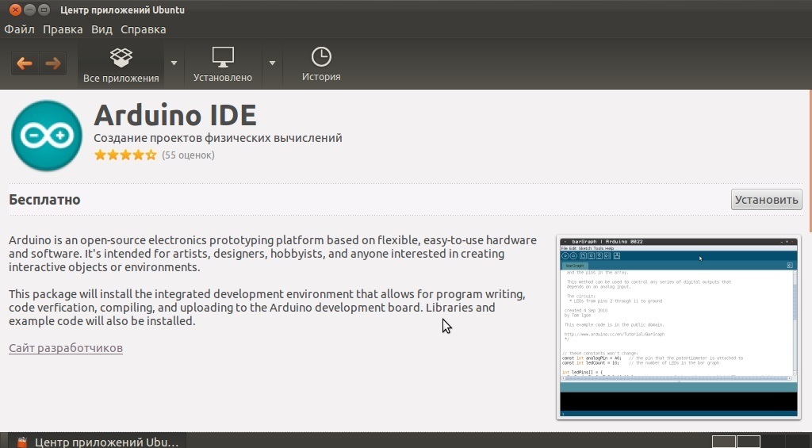Expand the Установлено dropdown arrow
The width and height of the screenshot is (812, 448).
coord(272,63)
